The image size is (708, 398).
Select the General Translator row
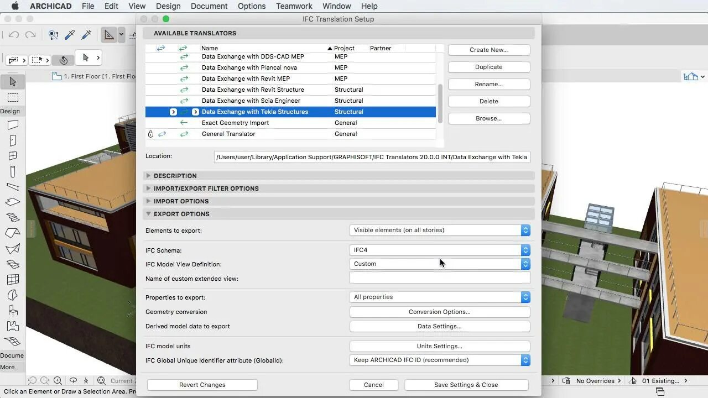(290, 134)
